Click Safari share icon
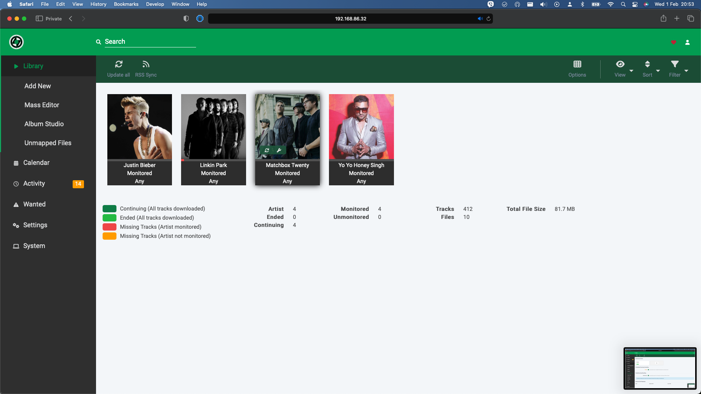Screen dimensions: 701x394 pos(663,18)
